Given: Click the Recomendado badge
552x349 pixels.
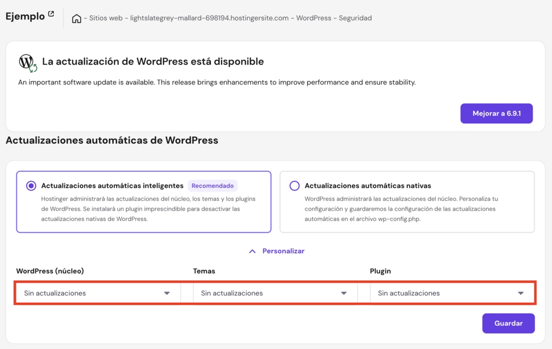Looking at the screenshot, I should coord(212,185).
